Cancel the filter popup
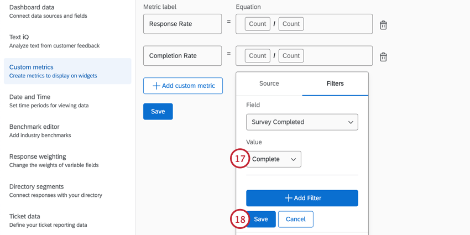 (x=295, y=219)
